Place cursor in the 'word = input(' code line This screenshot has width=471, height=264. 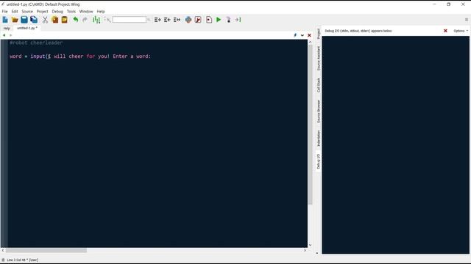coord(80,56)
